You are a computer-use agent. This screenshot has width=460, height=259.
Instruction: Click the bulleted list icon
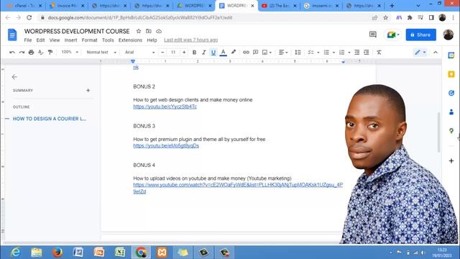pos(326,53)
